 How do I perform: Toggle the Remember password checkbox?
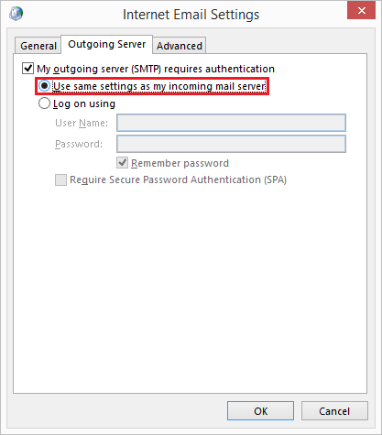point(122,163)
